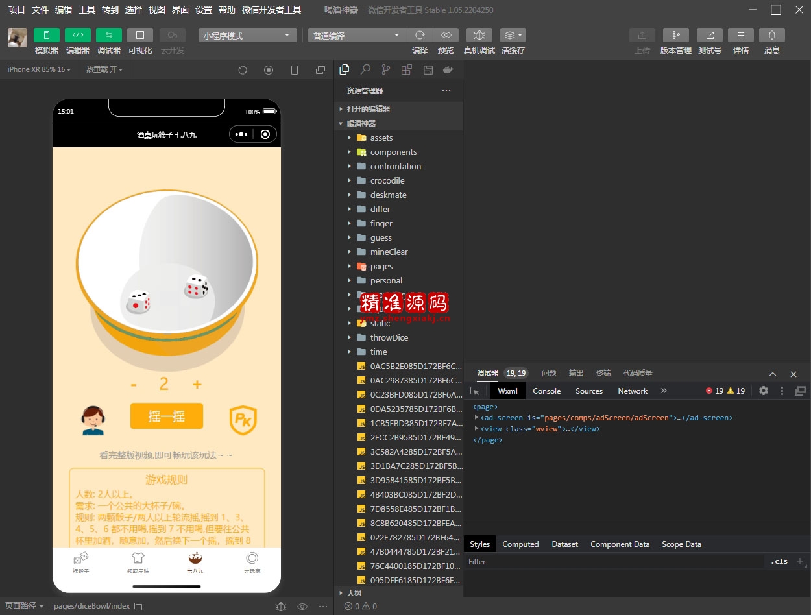Click the 摇一摇 shake button
The height and width of the screenshot is (615, 811).
[x=167, y=416]
